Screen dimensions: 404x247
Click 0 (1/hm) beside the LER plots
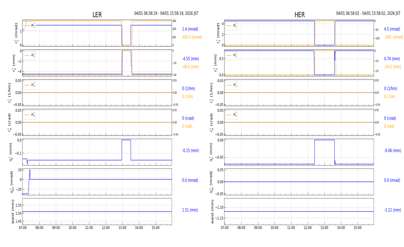pyautogui.click(x=189, y=89)
